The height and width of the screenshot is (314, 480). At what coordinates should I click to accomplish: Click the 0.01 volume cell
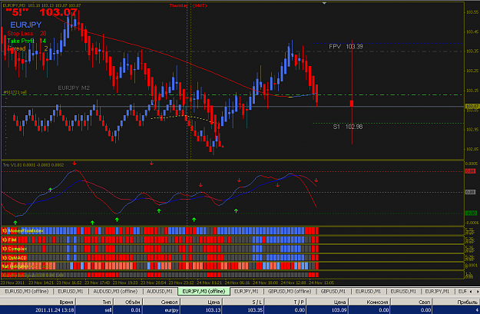pyautogui.click(x=136, y=310)
